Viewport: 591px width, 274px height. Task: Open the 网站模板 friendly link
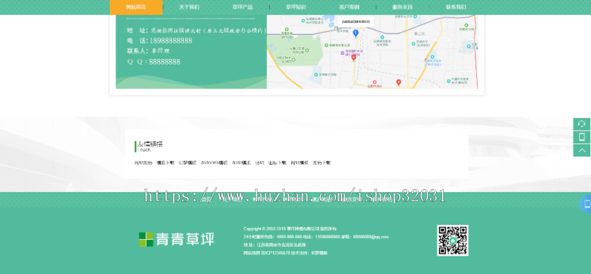tap(299, 163)
